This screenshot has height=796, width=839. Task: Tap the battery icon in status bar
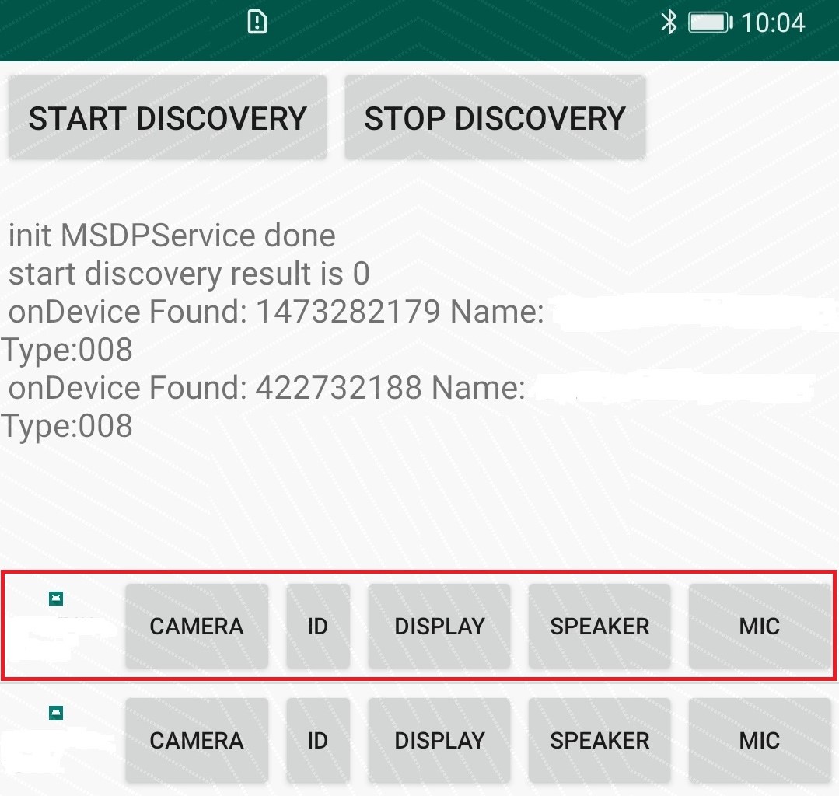click(711, 23)
